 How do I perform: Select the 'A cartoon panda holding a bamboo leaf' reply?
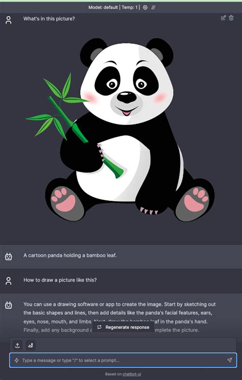(70, 255)
